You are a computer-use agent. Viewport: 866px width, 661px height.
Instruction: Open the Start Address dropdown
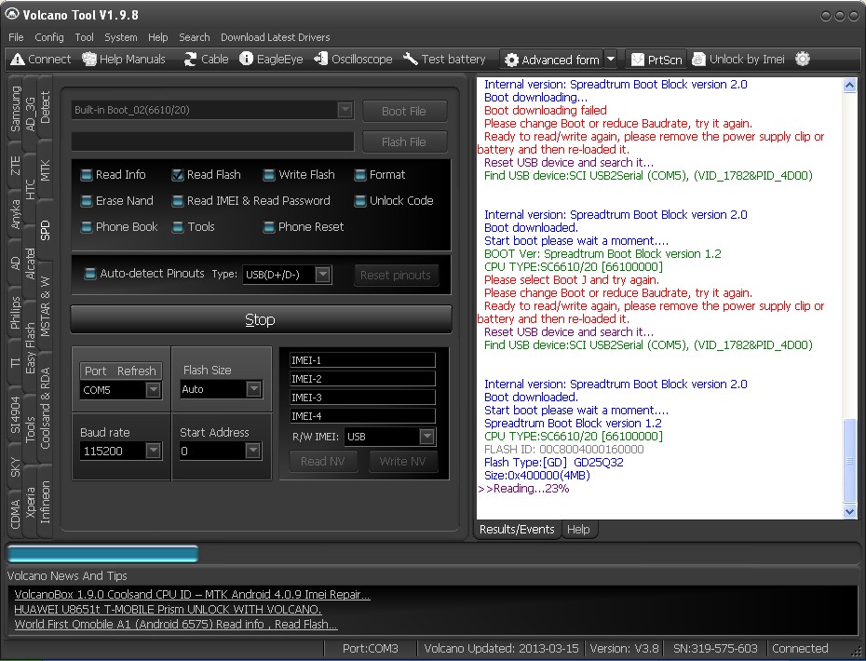[x=252, y=451]
